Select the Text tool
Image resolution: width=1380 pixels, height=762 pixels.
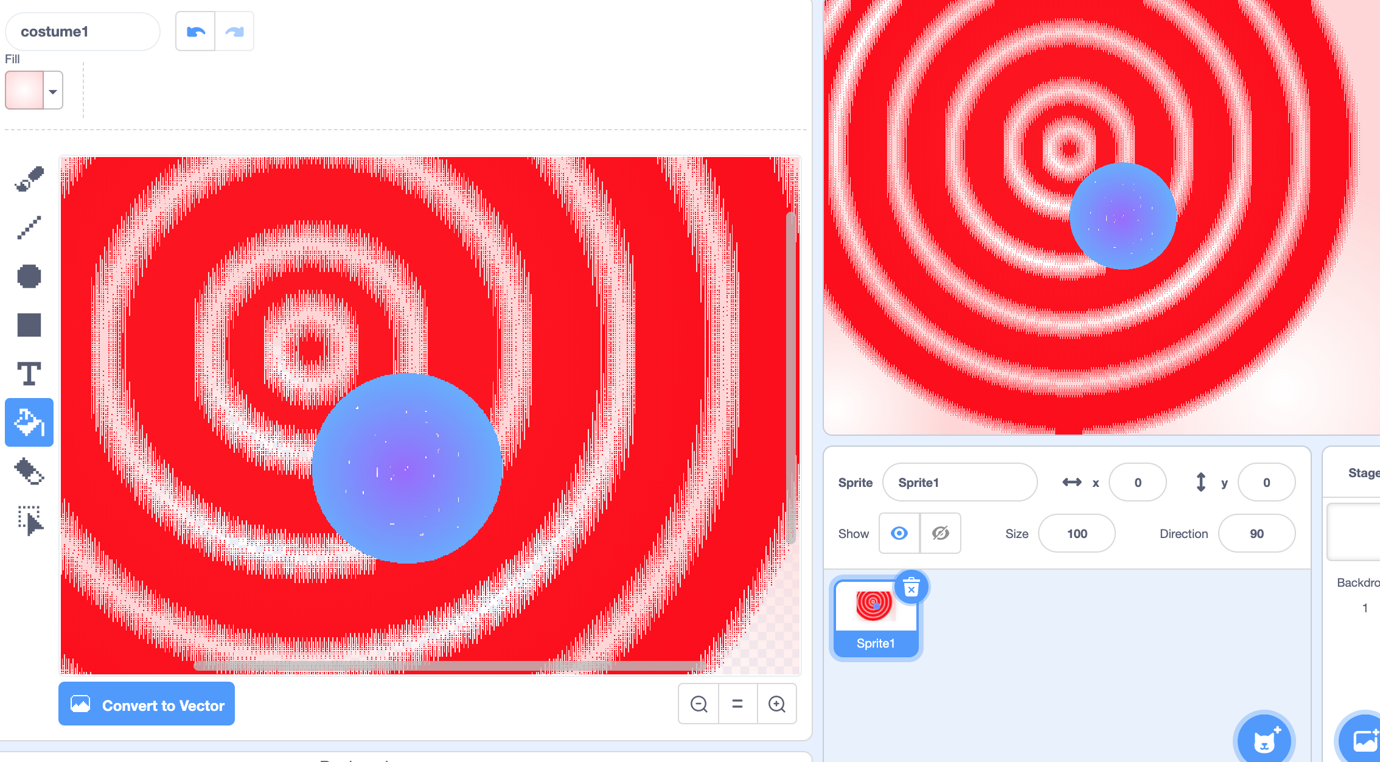point(29,373)
